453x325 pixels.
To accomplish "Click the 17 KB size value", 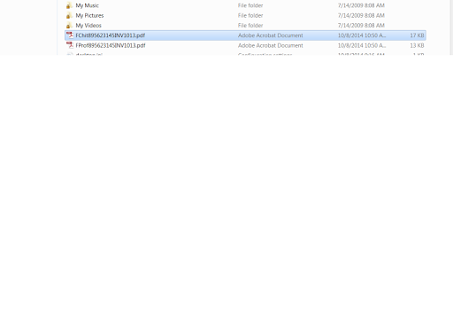I will point(417,35).
